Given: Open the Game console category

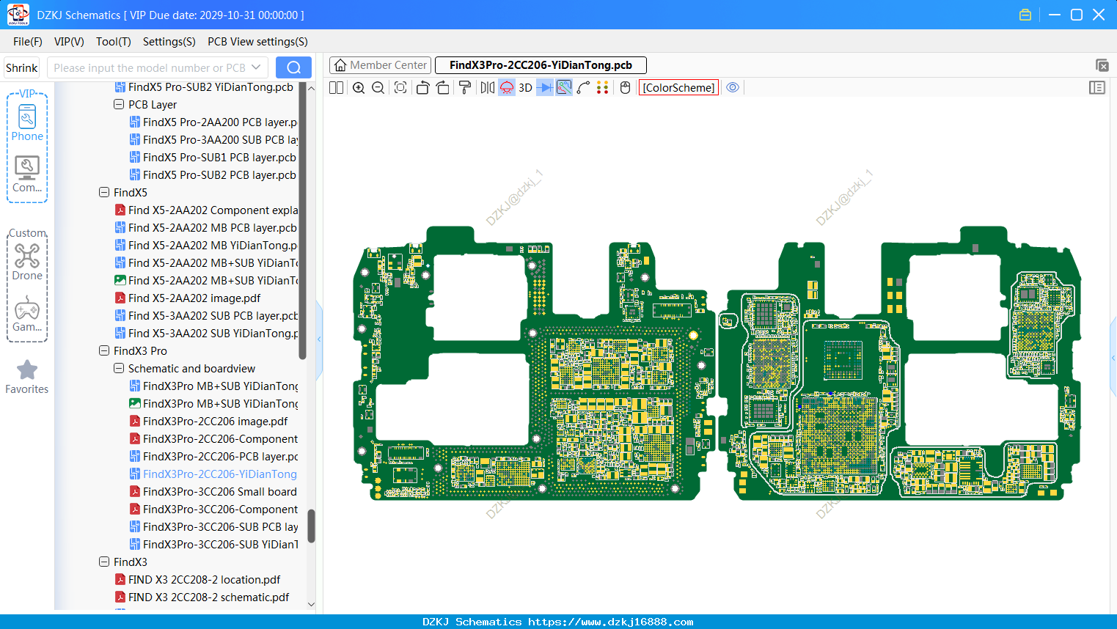Looking at the screenshot, I should point(27,314).
